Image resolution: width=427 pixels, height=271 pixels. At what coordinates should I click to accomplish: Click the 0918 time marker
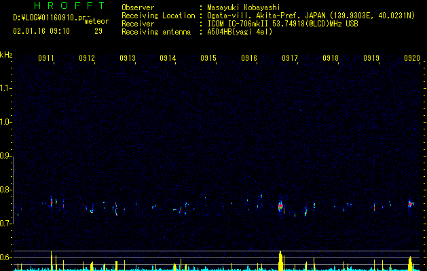click(x=331, y=58)
